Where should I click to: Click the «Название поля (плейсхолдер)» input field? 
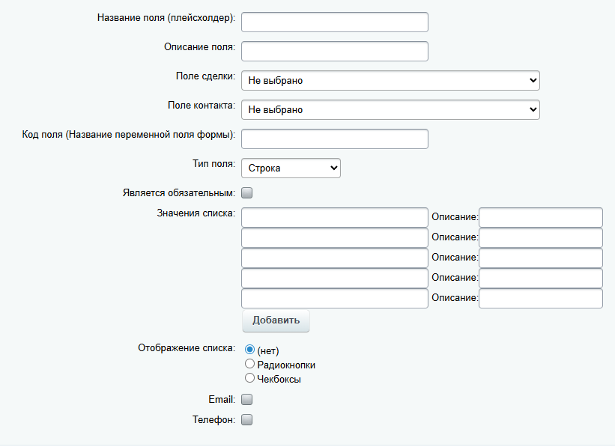pos(334,22)
